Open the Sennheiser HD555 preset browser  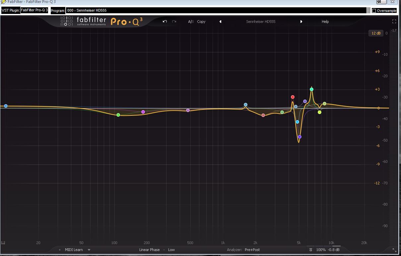(x=261, y=22)
